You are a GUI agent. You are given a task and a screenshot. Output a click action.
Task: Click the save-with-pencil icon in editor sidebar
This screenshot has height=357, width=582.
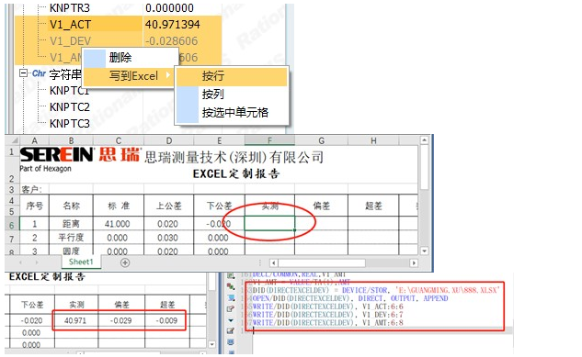tap(231, 330)
